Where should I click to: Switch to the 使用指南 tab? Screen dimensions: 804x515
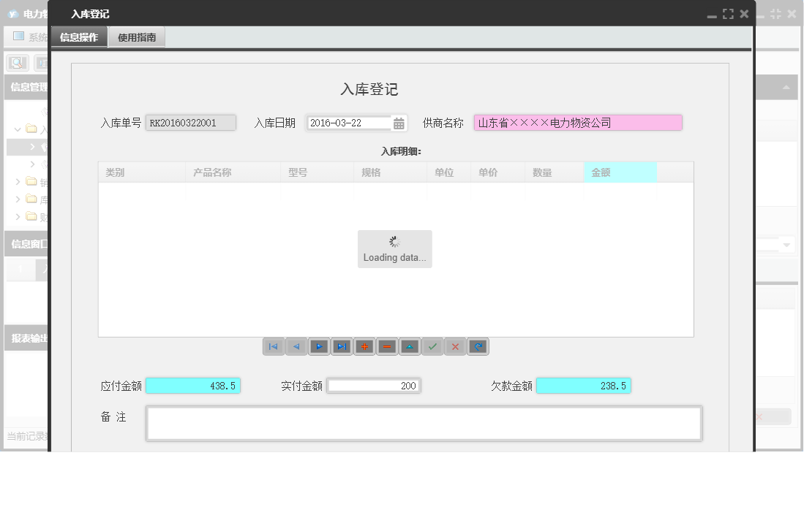136,36
